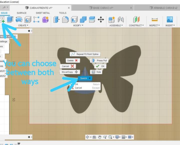The width and height of the screenshot is (180, 145).
Task: Select the Press Pull tool in MODIFY toolbar
Action: point(56,19)
